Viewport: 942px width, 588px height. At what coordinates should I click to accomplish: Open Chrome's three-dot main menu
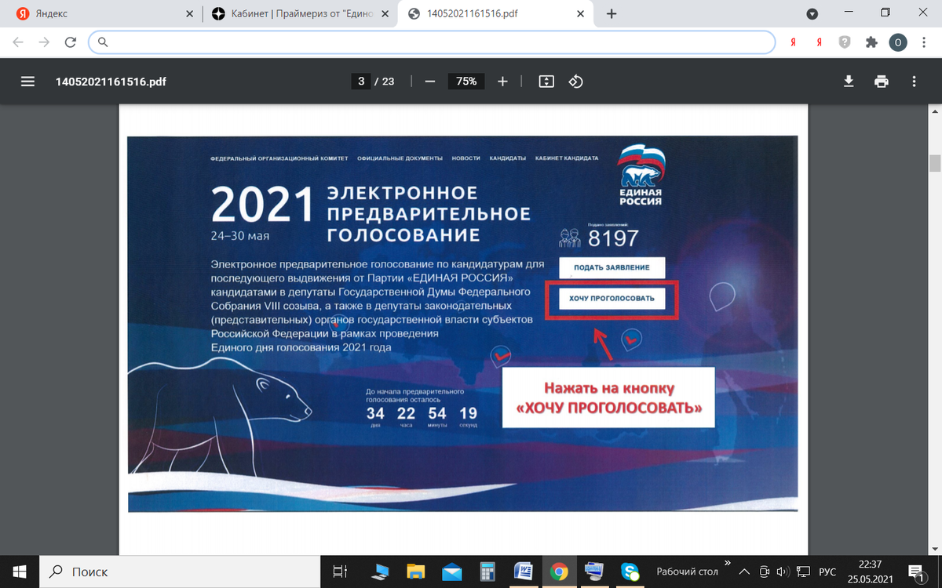point(924,42)
